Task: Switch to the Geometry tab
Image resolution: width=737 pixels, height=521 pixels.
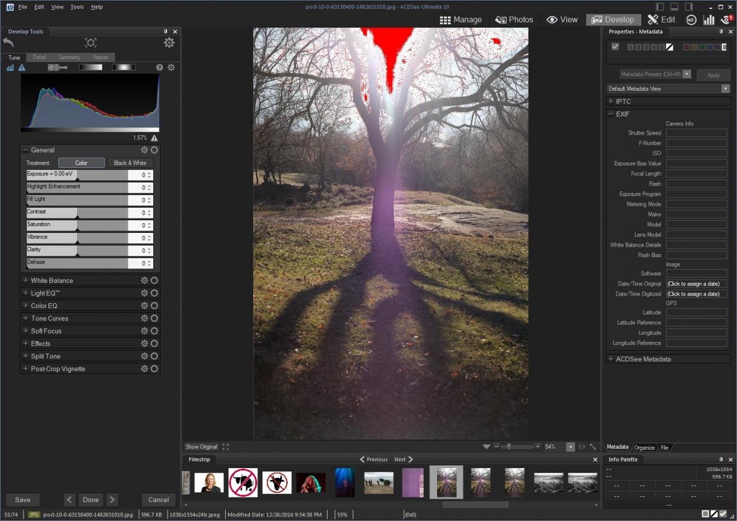Action: pos(69,58)
